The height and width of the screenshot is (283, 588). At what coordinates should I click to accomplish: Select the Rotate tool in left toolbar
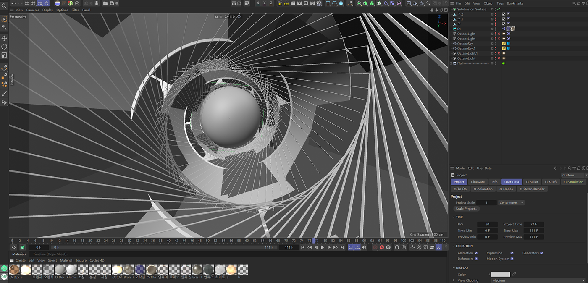4,47
